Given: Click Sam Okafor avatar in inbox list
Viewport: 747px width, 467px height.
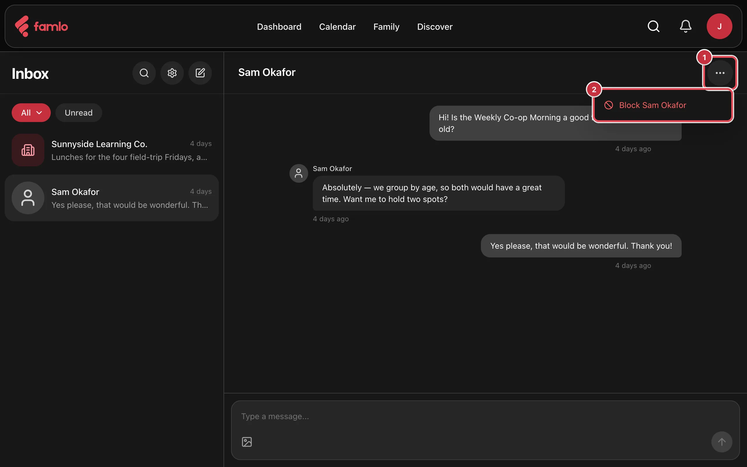Looking at the screenshot, I should (28, 198).
